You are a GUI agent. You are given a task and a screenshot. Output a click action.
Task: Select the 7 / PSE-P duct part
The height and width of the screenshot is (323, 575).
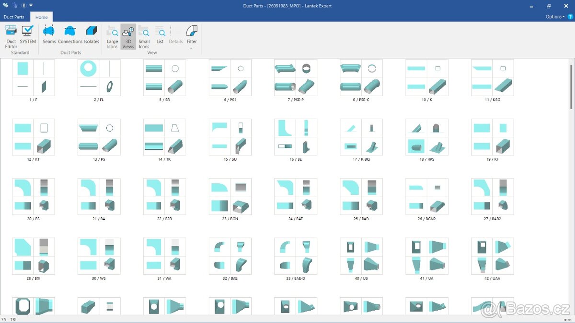pyautogui.click(x=295, y=78)
